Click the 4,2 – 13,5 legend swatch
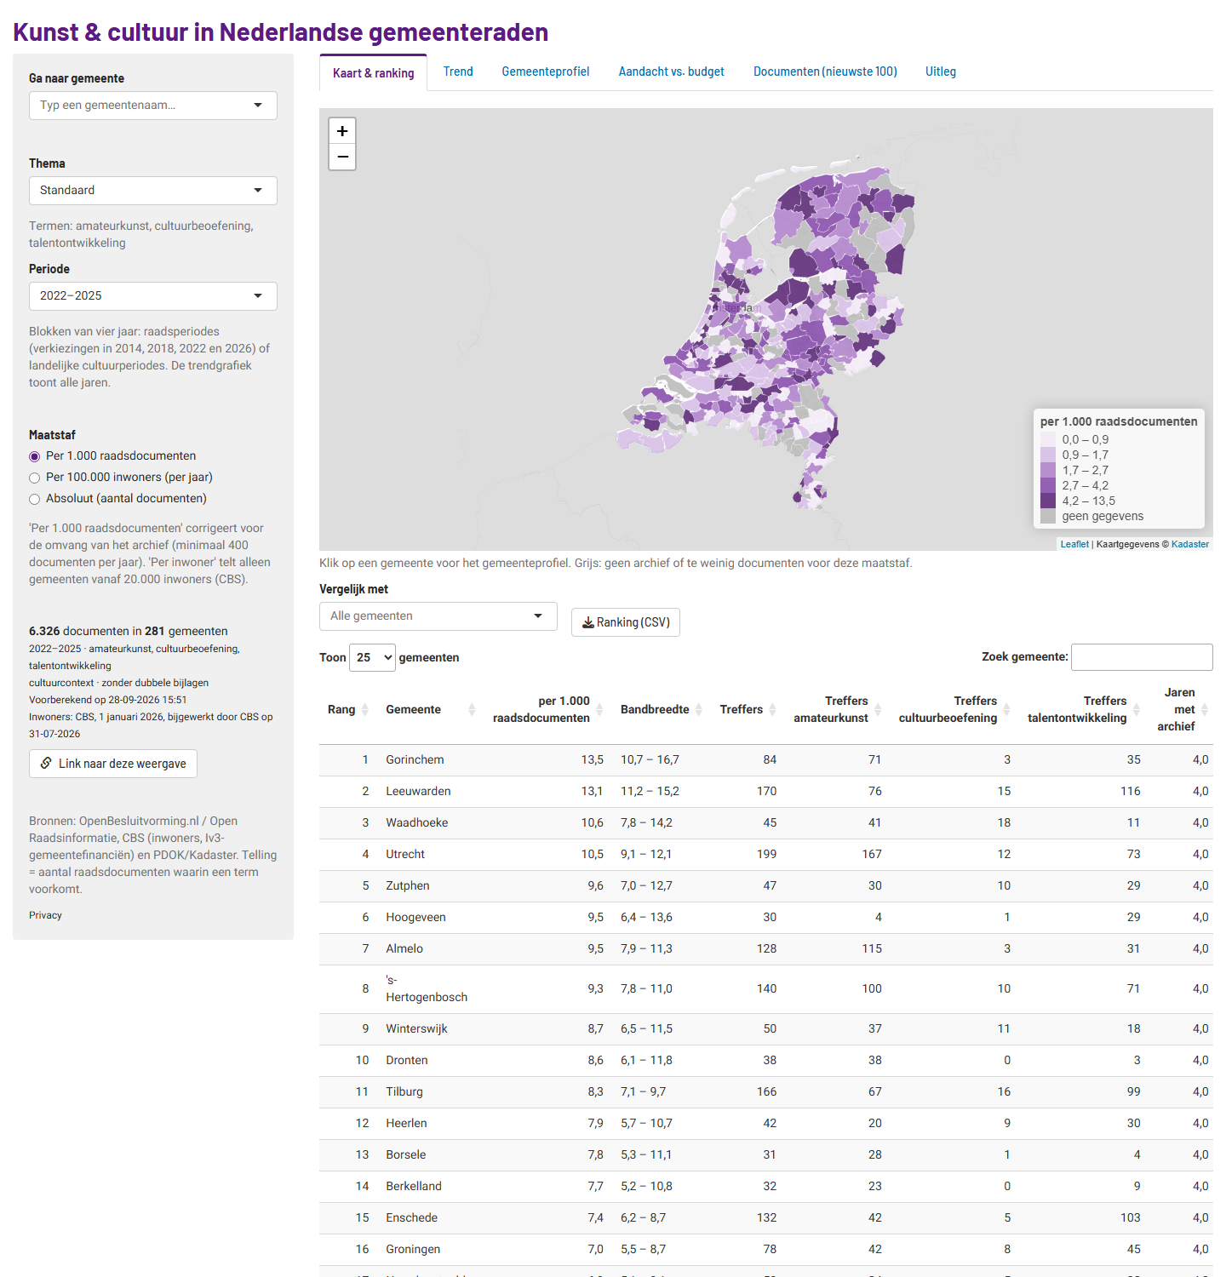Image resolution: width=1226 pixels, height=1277 pixels. click(1048, 501)
